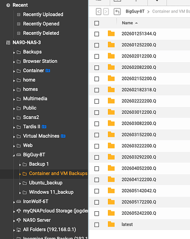This screenshot has width=190, height=239.
Task: Click folder name 202603292200.Q
Action: click(139, 157)
